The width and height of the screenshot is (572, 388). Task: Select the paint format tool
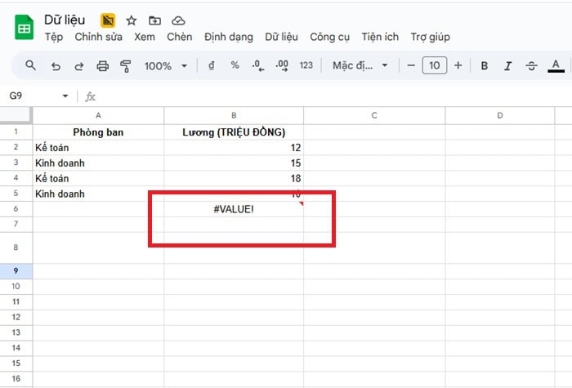(126, 66)
